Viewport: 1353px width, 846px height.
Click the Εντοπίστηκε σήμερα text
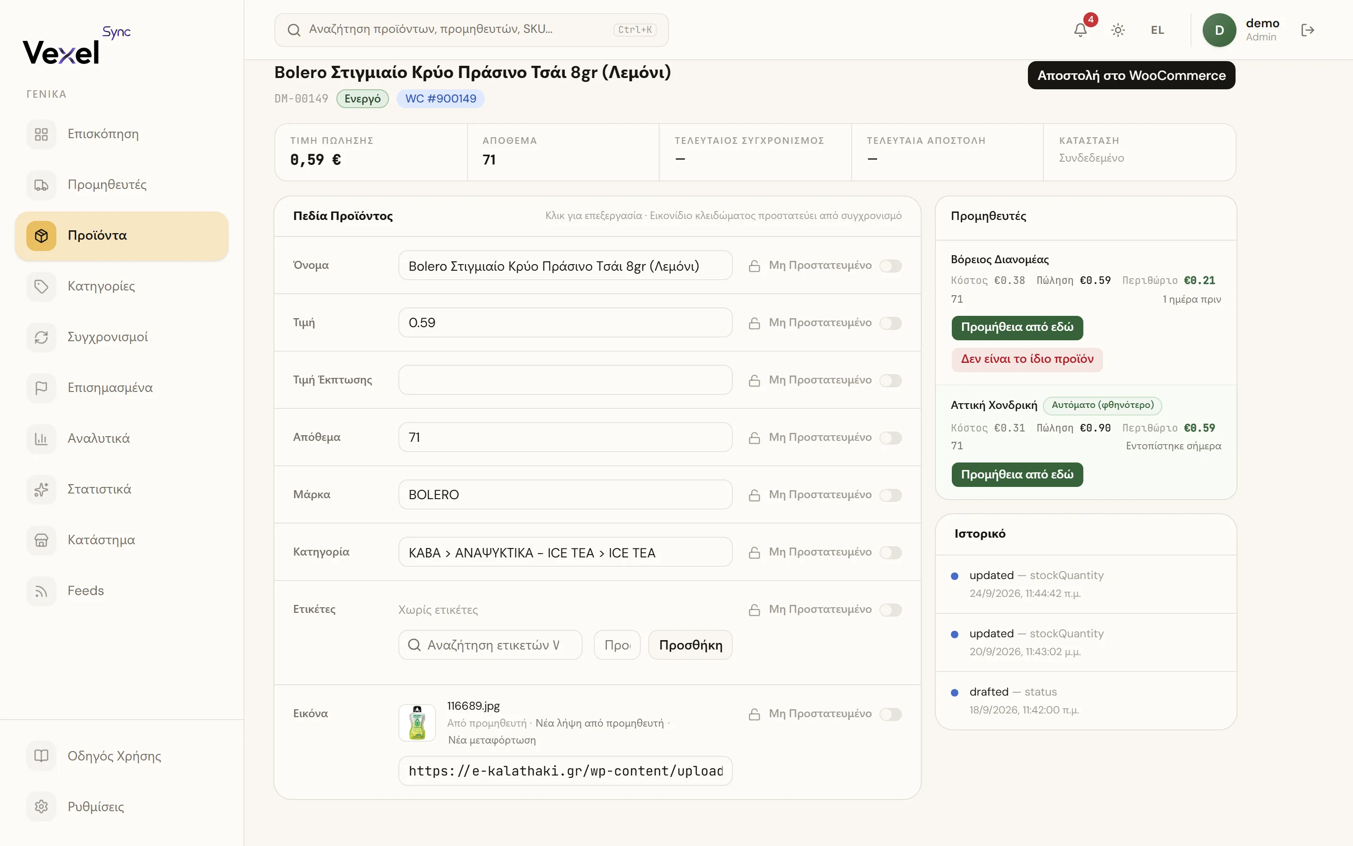pos(1174,446)
